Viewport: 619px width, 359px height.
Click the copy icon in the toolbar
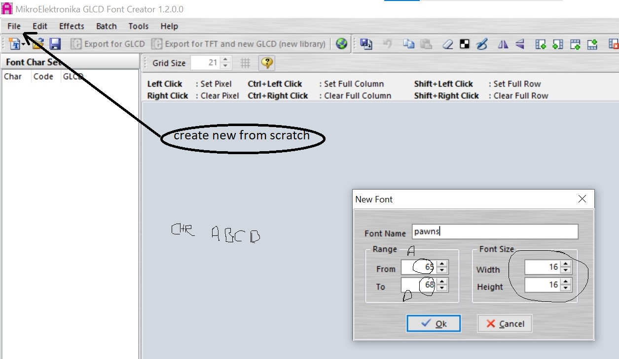point(408,44)
